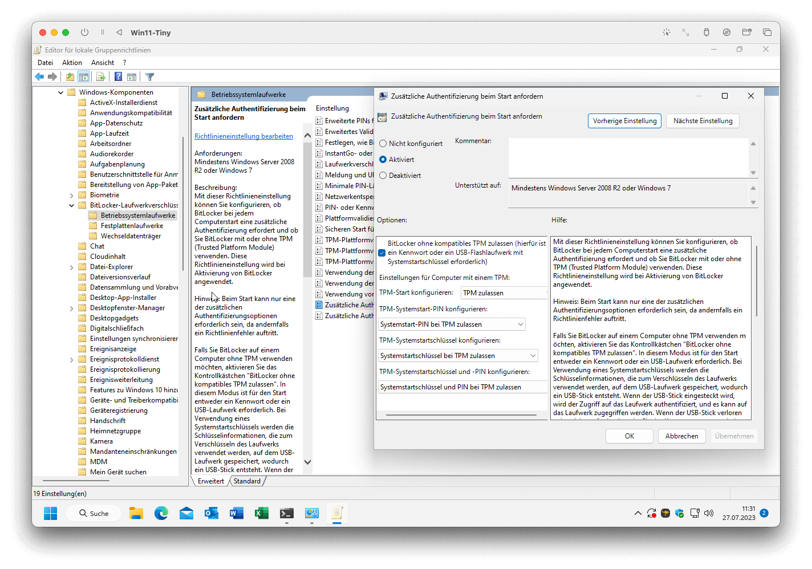Uncheck 'BitLocker ohne kompatibles TPM zulassen'
The width and height of the screenshot is (812, 569).
pos(382,253)
